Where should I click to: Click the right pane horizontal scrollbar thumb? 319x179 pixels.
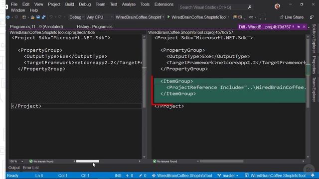coord(221,161)
